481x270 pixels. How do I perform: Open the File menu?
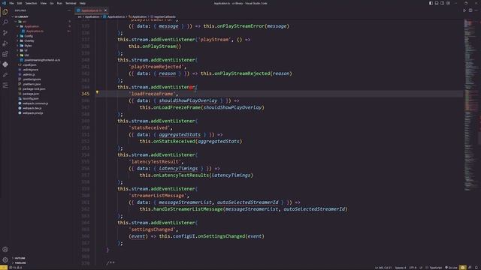11,3
